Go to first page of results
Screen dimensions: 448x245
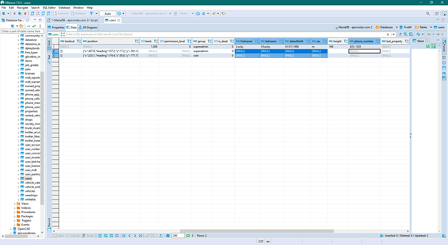click(124, 235)
